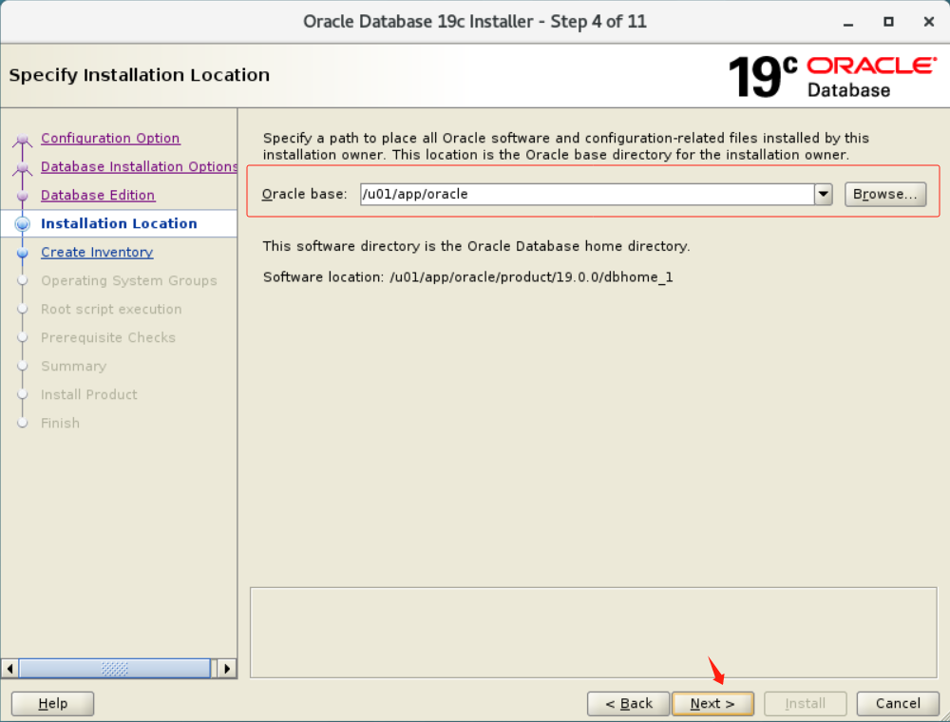Image resolution: width=950 pixels, height=722 pixels.
Task: Open the Configuration Option step link
Action: coord(110,138)
